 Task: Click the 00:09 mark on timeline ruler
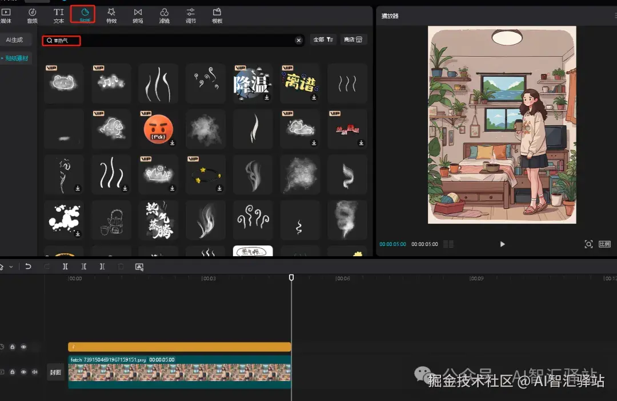click(476, 279)
